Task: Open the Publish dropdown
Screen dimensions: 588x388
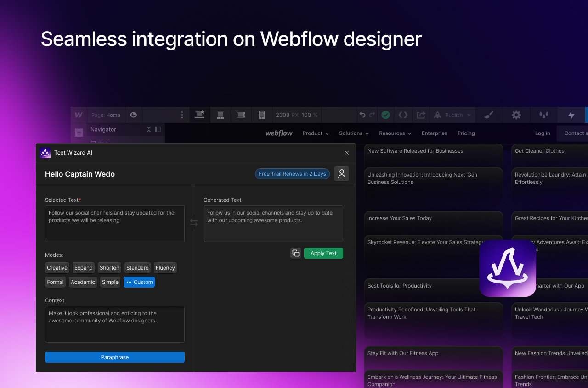Action: (x=452, y=115)
